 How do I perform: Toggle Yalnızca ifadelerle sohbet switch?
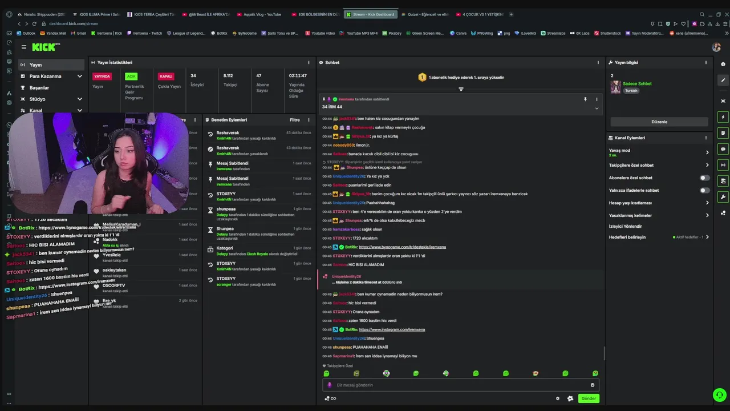pyautogui.click(x=705, y=190)
